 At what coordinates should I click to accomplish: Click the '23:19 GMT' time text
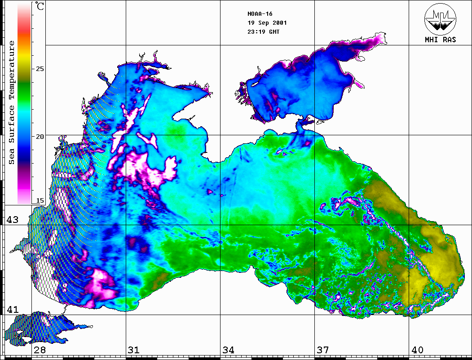[x=264, y=32]
